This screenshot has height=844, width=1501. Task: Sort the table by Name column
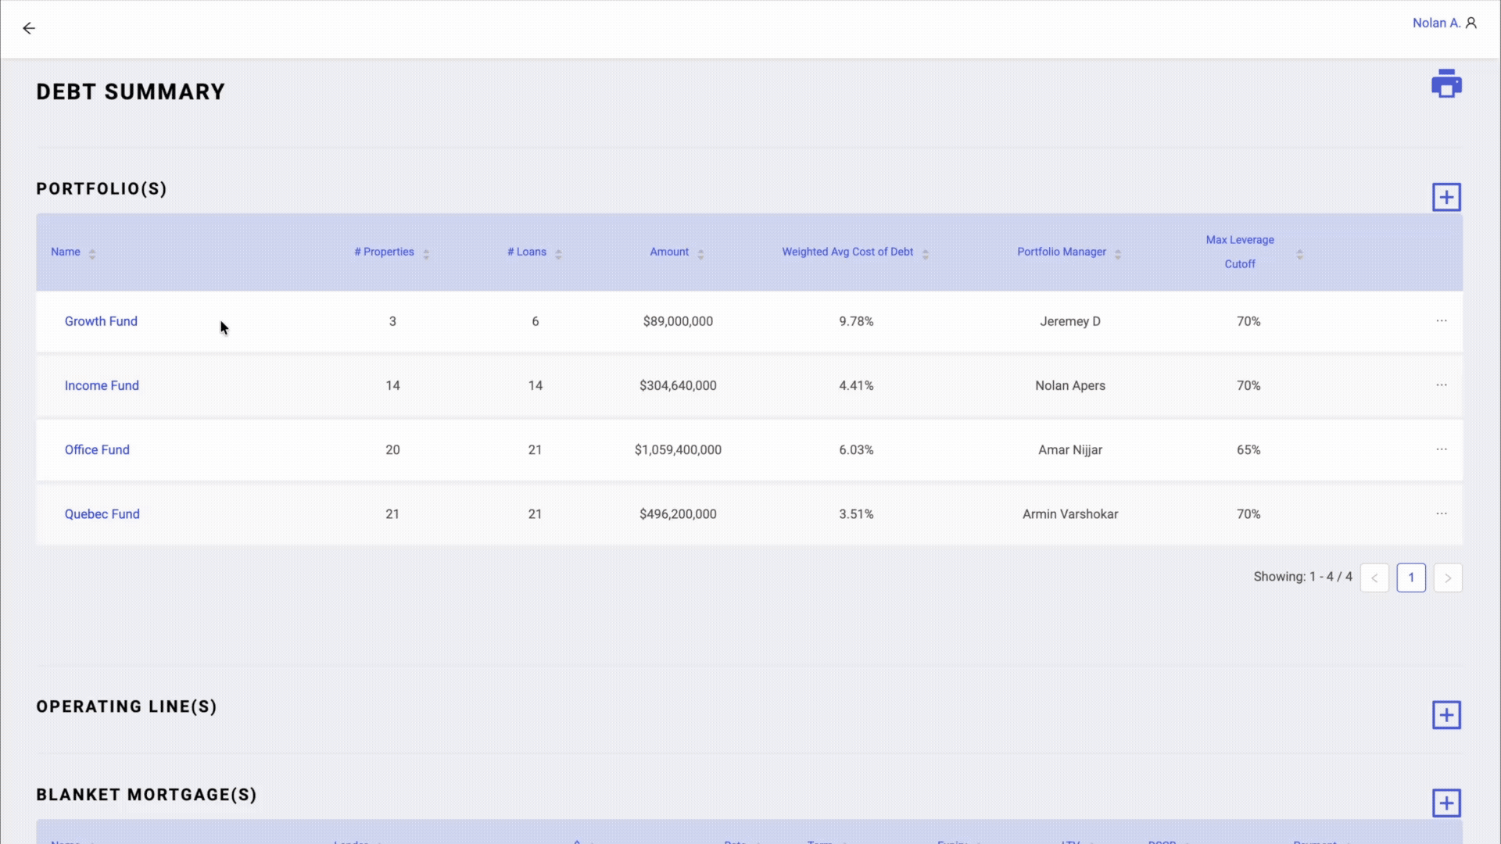[91, 252]
